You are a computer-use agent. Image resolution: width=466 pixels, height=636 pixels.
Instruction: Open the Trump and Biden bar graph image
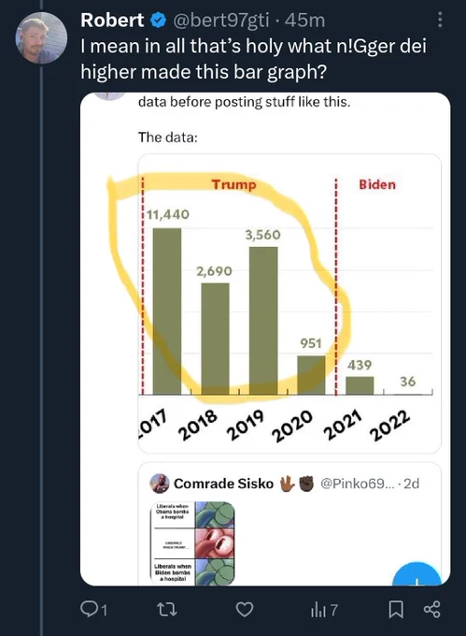289,303
